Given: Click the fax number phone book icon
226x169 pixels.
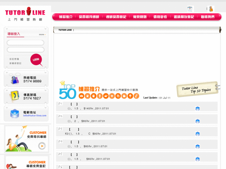Looking at the screenshot, I should point(14,96).
